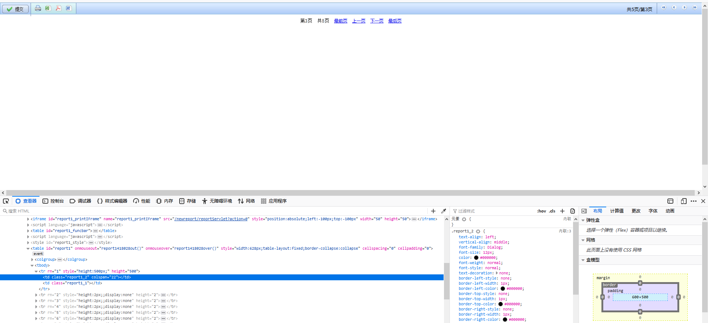Open the 控制台 console tab
The height and width of the screenshot is (323, 708).
[53, 201]
